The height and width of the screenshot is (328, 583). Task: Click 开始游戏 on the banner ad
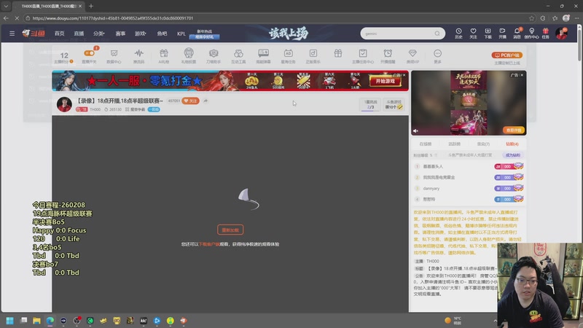click(386, 81)
